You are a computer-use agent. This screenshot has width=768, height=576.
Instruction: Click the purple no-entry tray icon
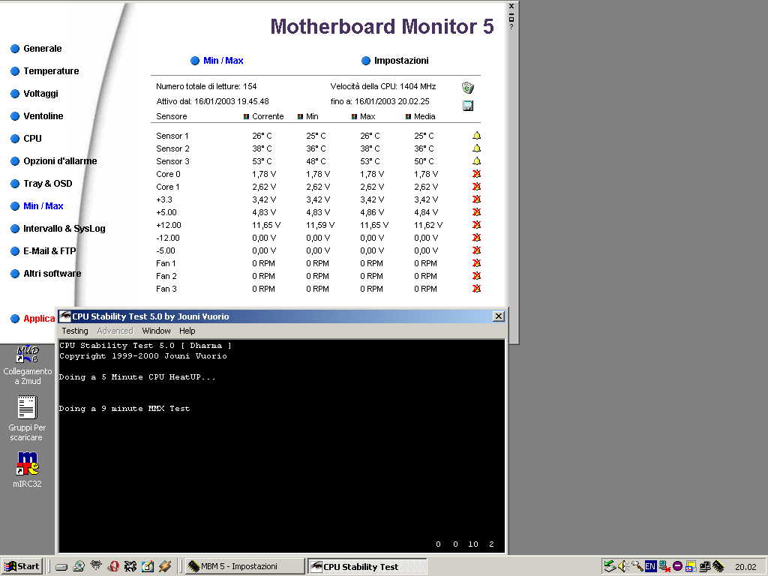pyautogui.click(x=677, y=567)
